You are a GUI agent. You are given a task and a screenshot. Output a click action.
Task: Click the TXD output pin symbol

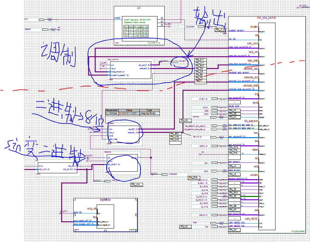[x=214, y=227]
